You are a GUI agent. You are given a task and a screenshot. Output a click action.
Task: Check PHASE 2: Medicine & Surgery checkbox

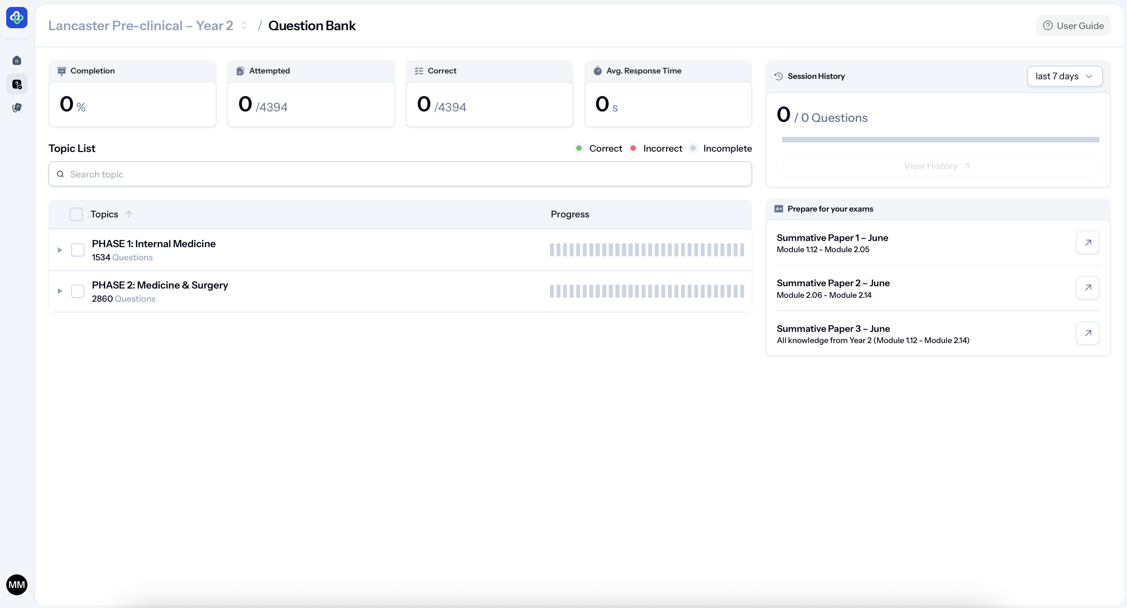77,291
